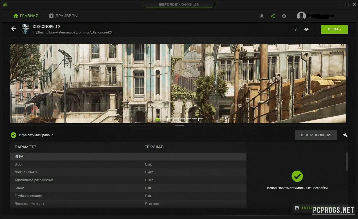The height and width of the screenshot is (219, 358).
Task: Switch to the ГЛАВНАЯ tab
Action: [x=26, y=16]
